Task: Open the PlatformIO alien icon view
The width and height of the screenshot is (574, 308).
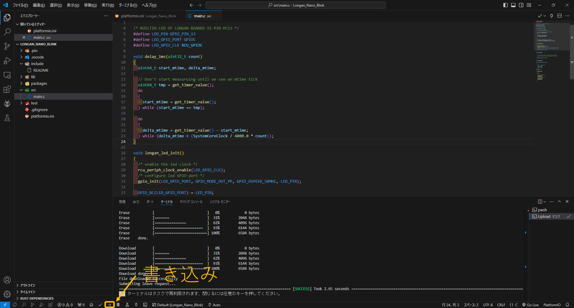Action: (x=7, y=103)
